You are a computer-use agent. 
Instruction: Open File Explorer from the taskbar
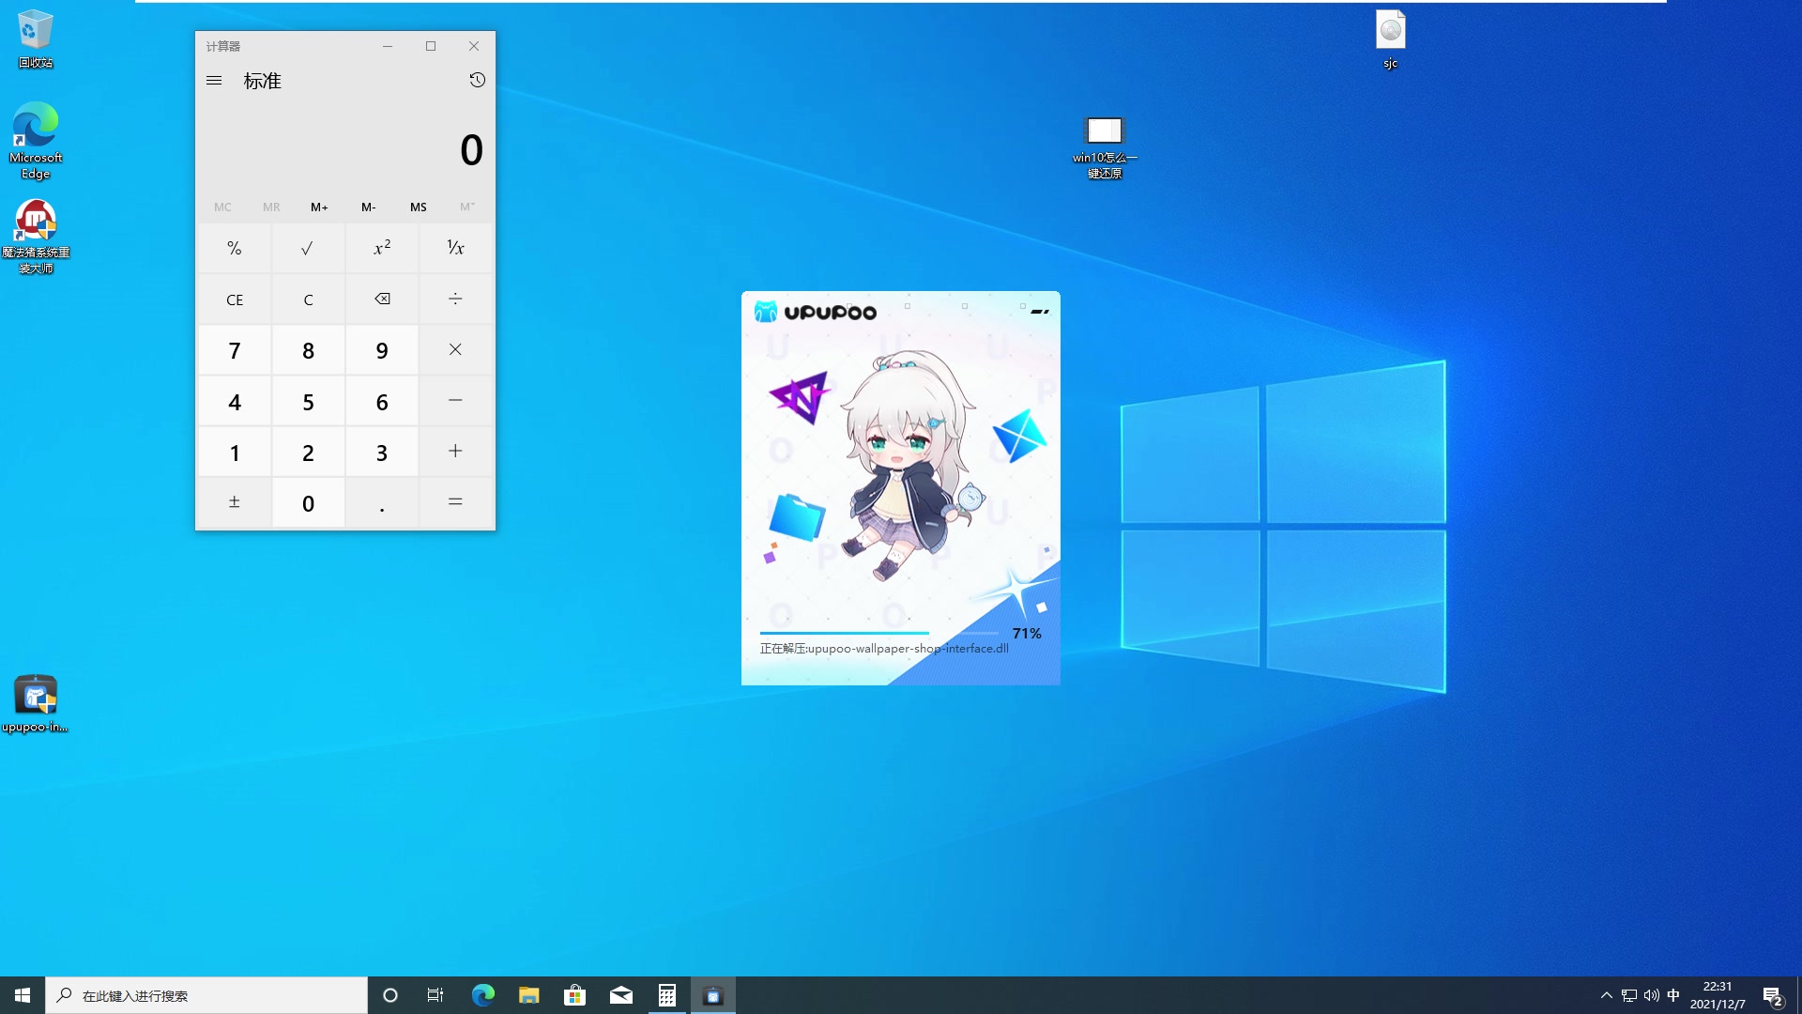(x=528, y=995)
